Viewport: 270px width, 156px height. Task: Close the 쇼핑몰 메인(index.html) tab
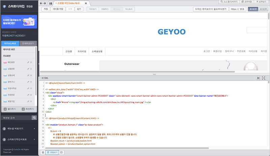point(86,3)
